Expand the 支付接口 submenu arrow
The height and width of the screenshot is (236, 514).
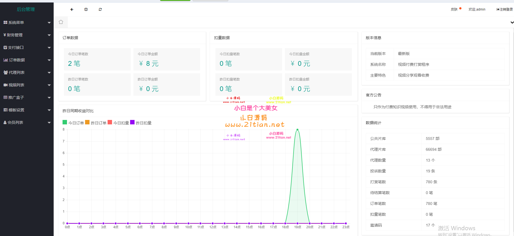[49, 48]
